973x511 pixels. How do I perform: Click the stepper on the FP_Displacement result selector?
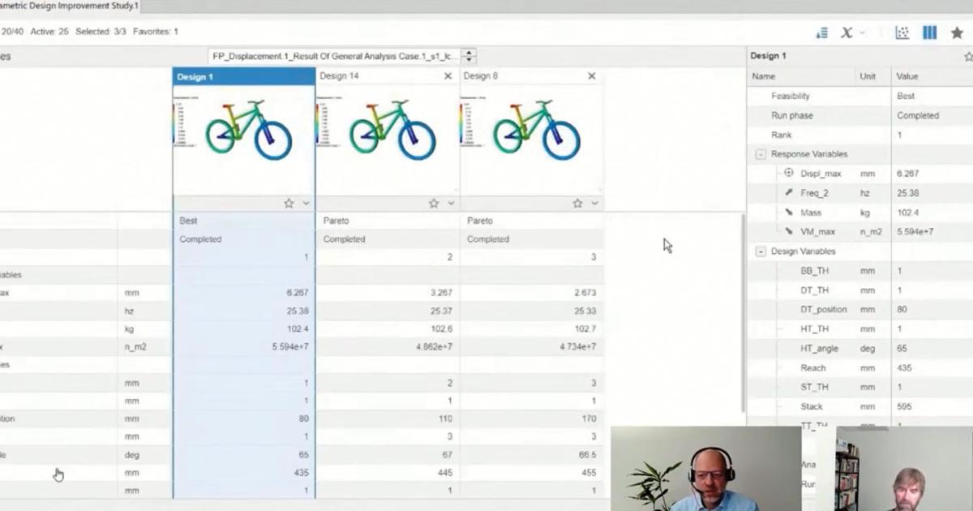pyautogui.click(x=469, y=57)
